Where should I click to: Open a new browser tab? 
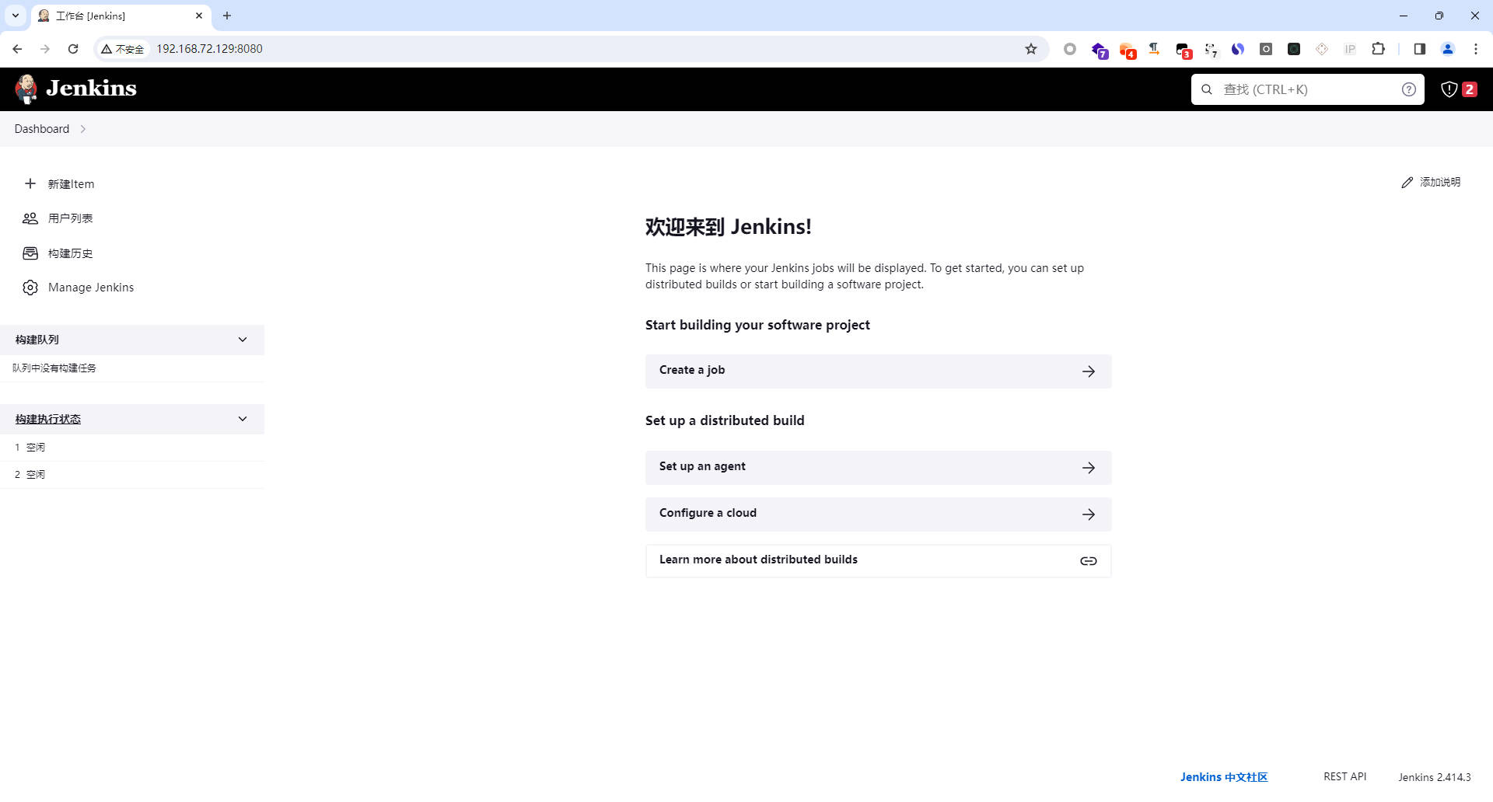click(x=227, y=16)
